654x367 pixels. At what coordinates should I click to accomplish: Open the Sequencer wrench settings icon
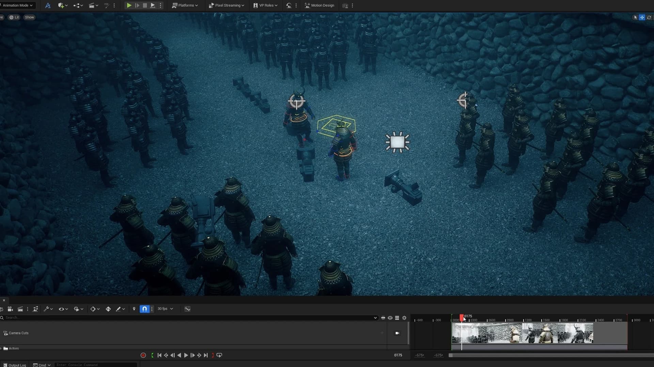pos(46,309)
